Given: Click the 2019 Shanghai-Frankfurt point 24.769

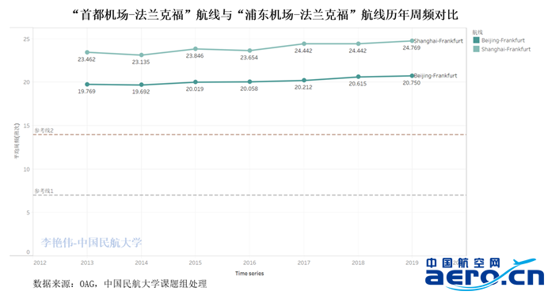Looking at the screenshot, I should click(412, 41).
